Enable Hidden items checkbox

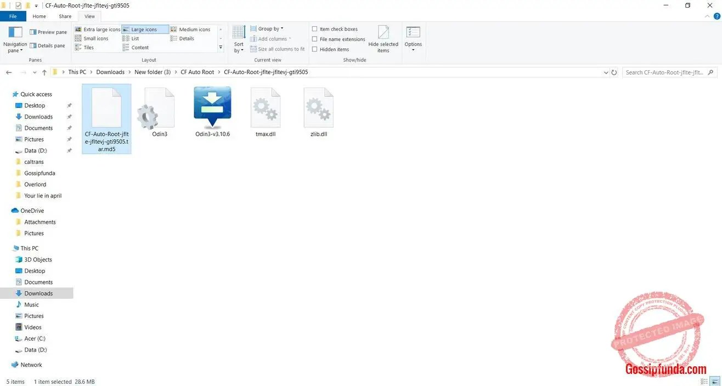click(x=330, y=49)
